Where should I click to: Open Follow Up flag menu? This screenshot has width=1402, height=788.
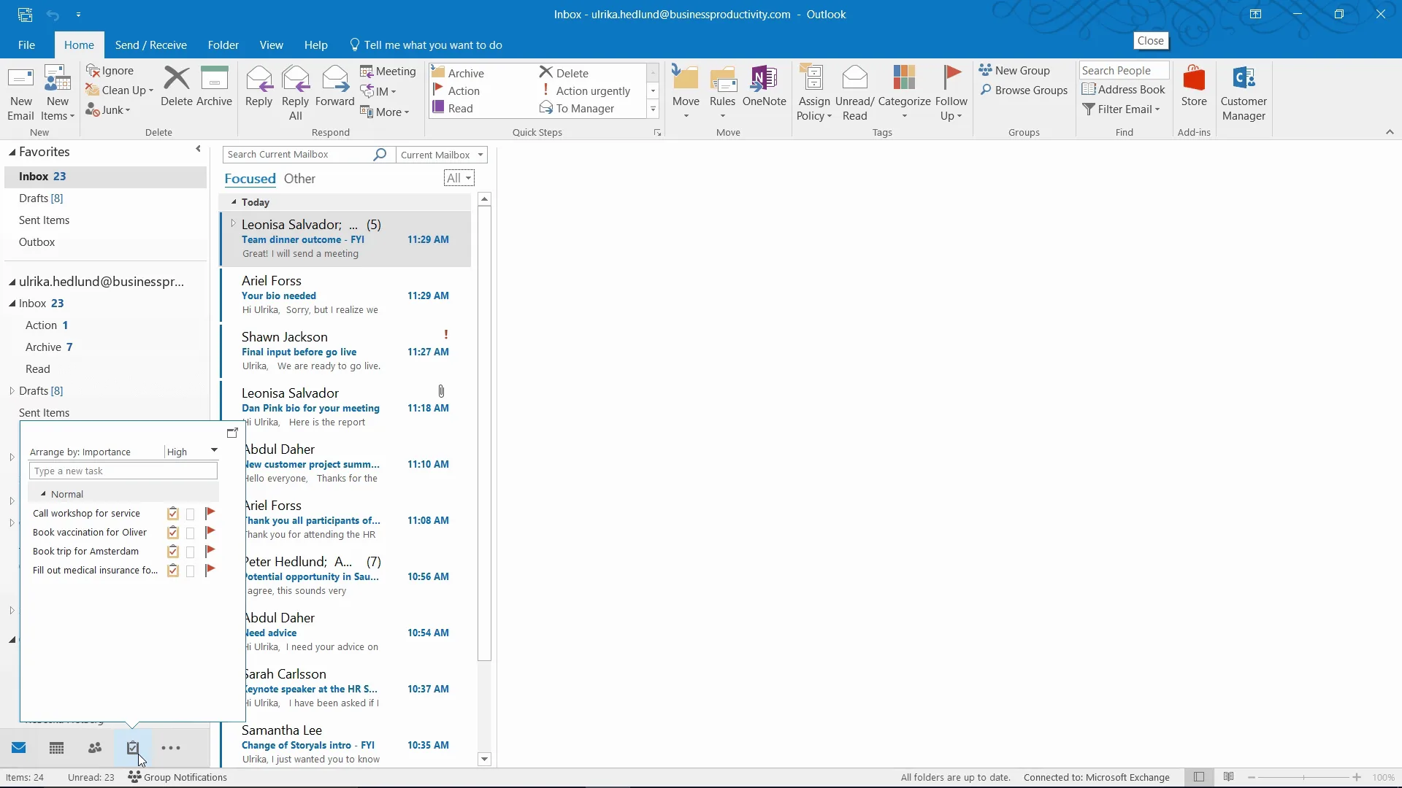tap(951, 93)
